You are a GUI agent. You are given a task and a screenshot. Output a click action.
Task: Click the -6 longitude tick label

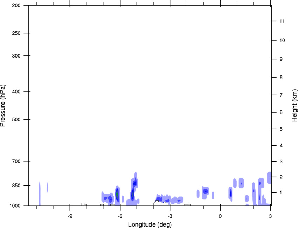click(120, 216)
